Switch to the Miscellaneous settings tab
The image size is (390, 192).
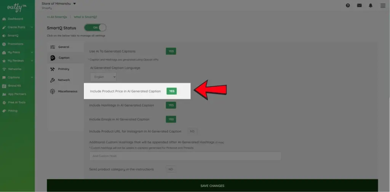(67, 91)
